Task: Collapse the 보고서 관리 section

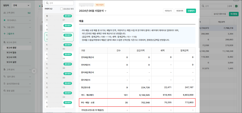Action: coord(30,42)
